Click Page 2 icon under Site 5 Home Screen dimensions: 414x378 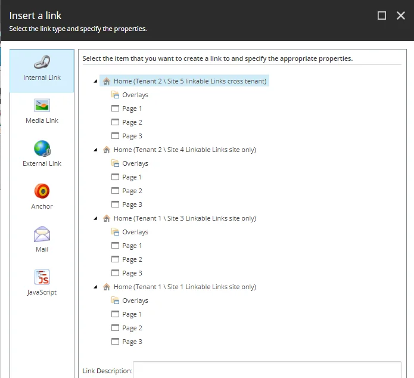115,122
